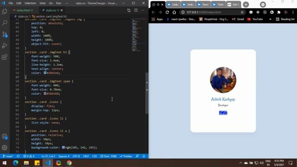Open the Manage gear in VS Code
Image resolution: width=297 pixels, height=167 pixels.
[5, 148]
